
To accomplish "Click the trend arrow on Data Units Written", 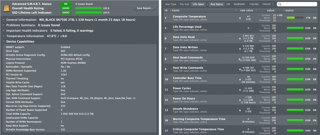I will [240, 49].
